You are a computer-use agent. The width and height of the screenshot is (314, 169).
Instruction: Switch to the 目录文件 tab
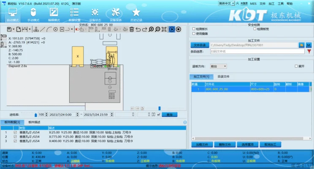pos(223,77)
